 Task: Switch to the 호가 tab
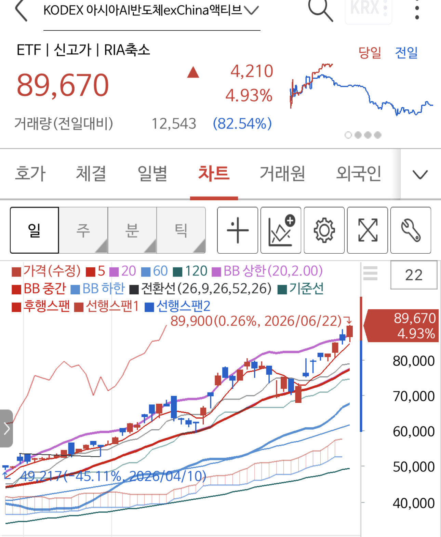(x=30, y=173)
